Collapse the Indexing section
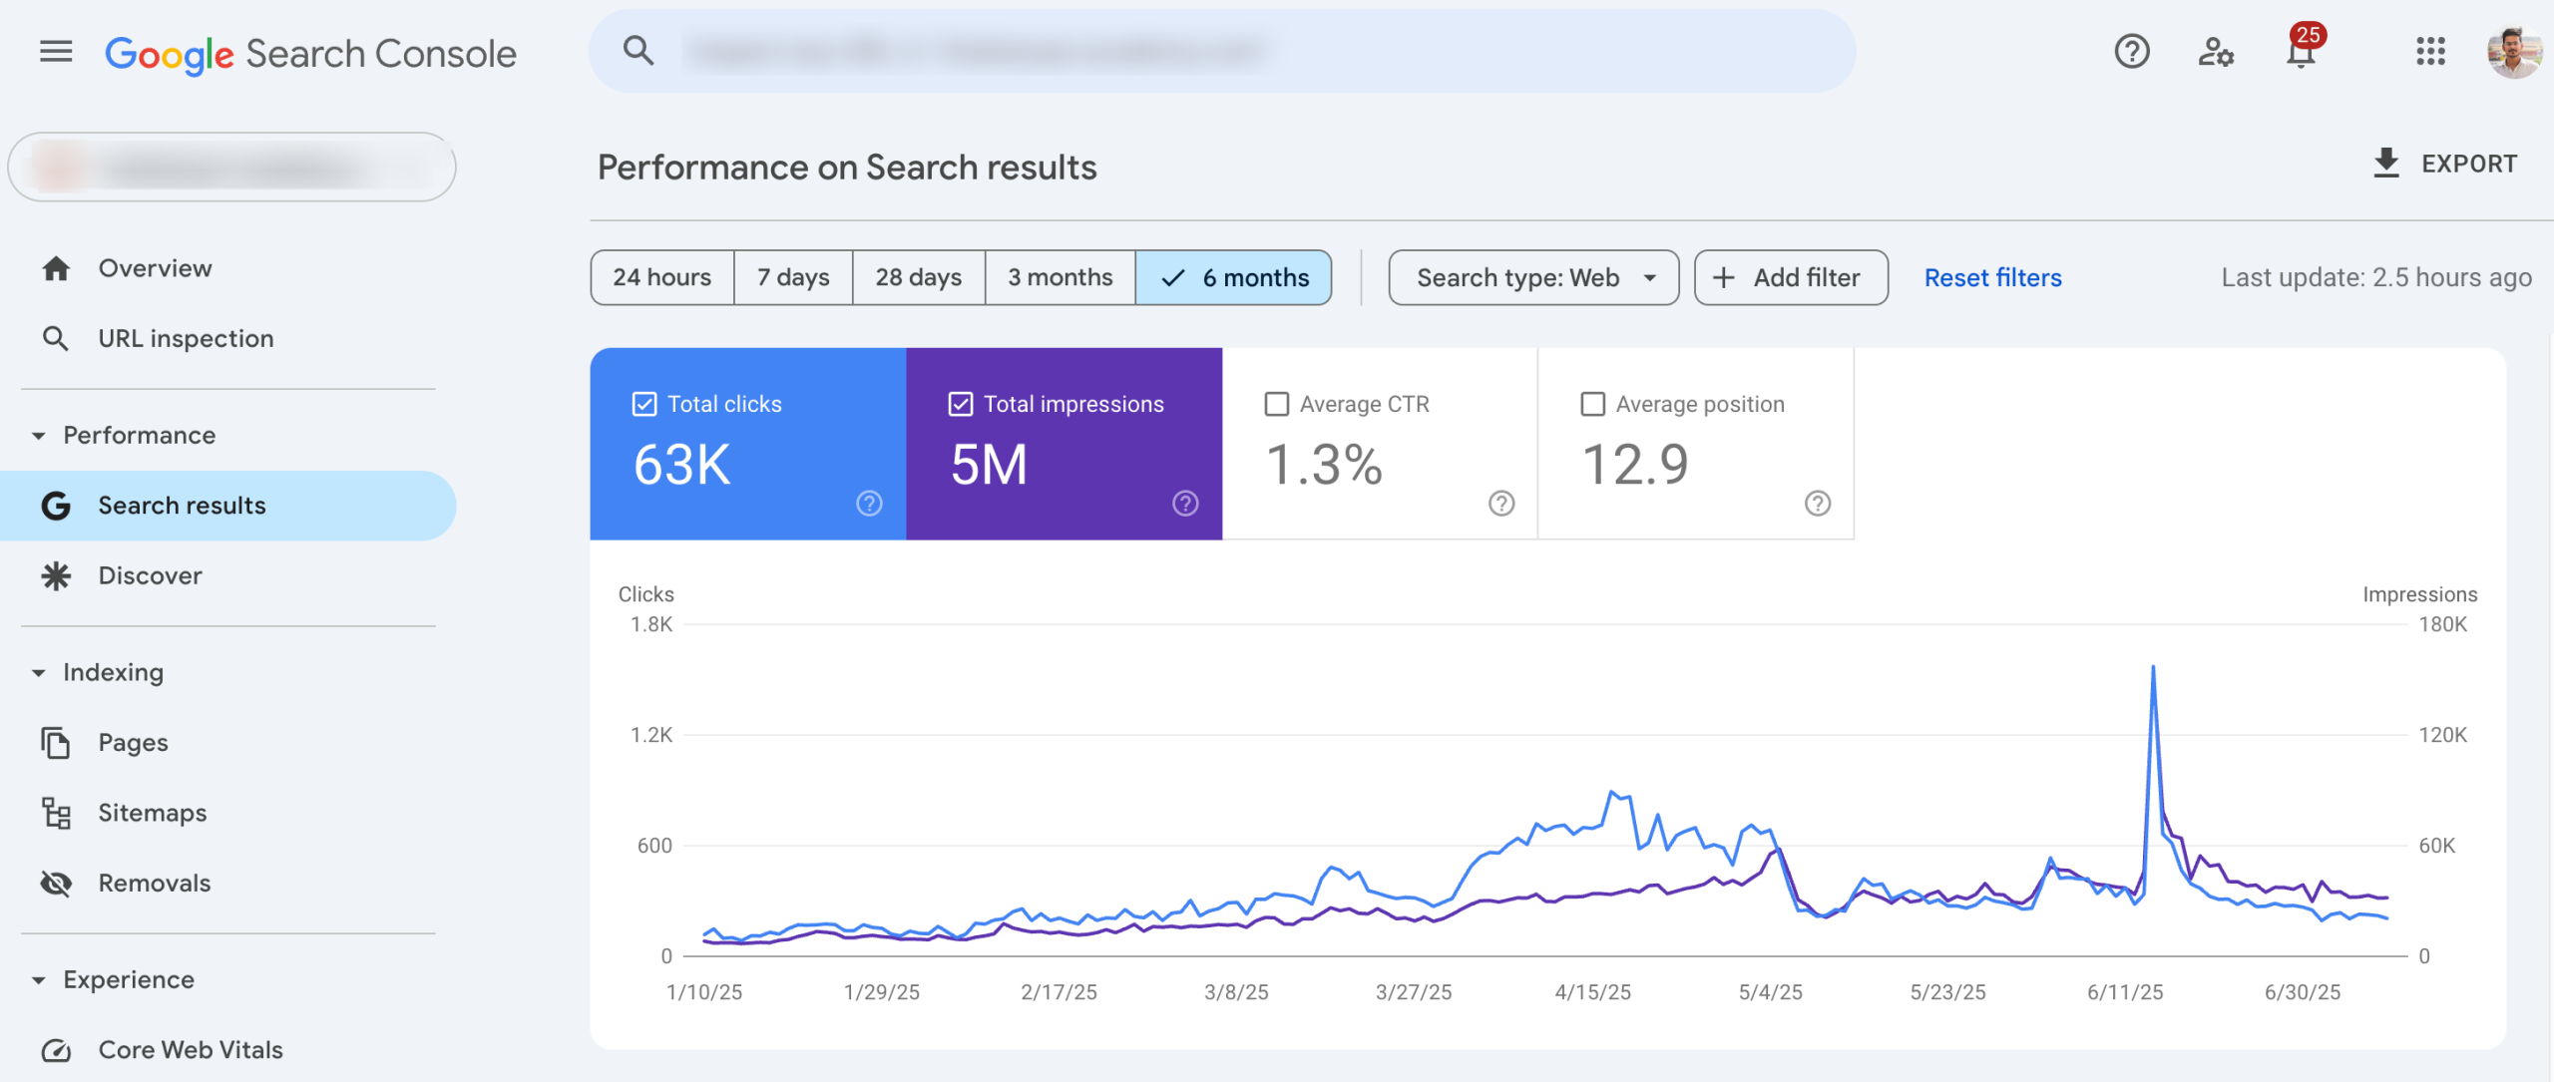The width and height of the screenshot is (2554, 1082). tap(38, 672)
